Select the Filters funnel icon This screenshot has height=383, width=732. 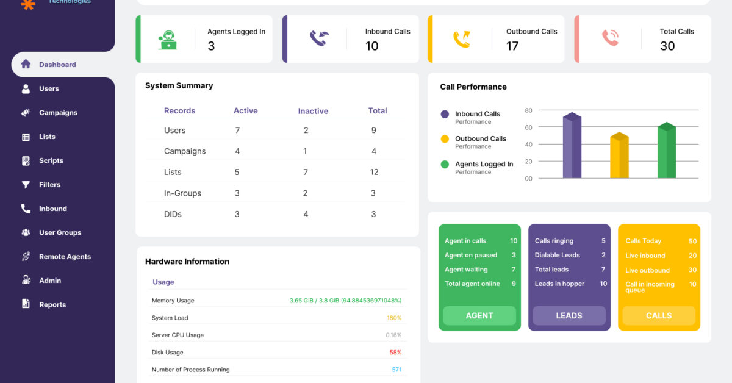point(26,184)
